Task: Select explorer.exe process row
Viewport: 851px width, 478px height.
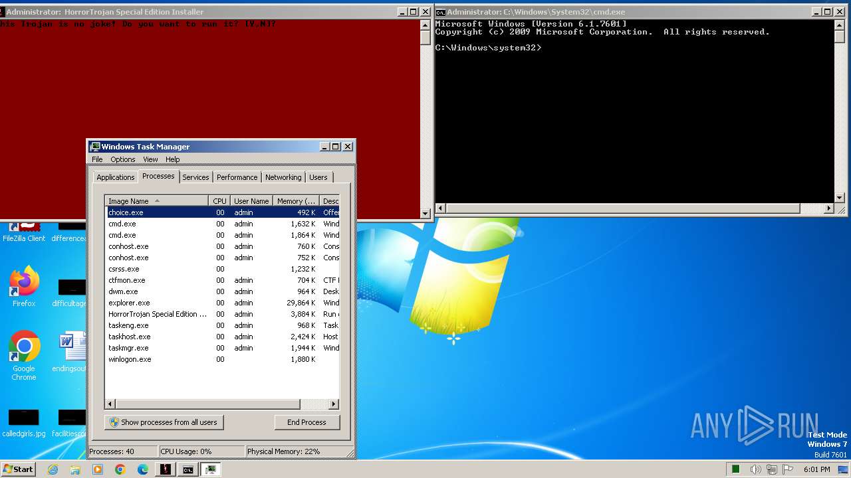Action: (223, 303)
